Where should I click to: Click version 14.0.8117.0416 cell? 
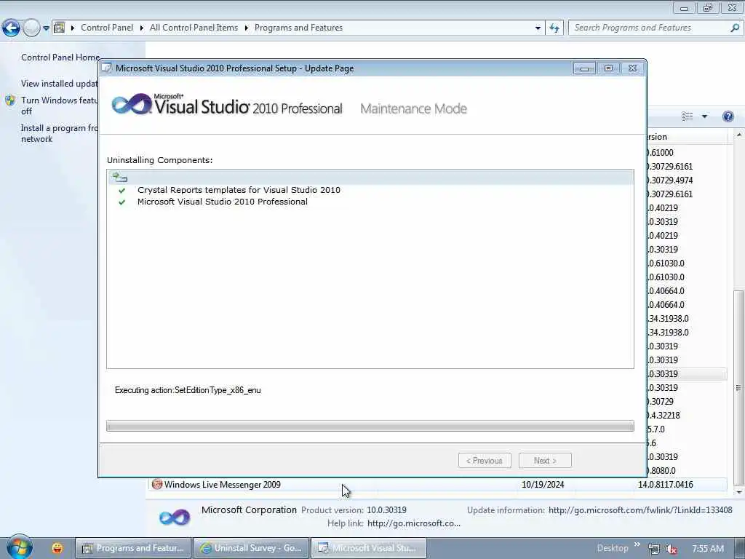click(x=665, y=484)
